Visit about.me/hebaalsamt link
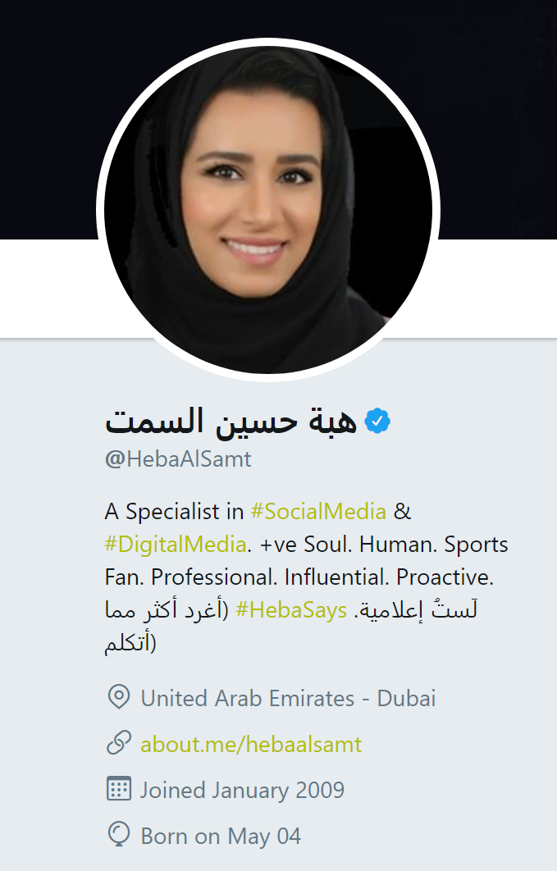 click(x=251, y=744)
